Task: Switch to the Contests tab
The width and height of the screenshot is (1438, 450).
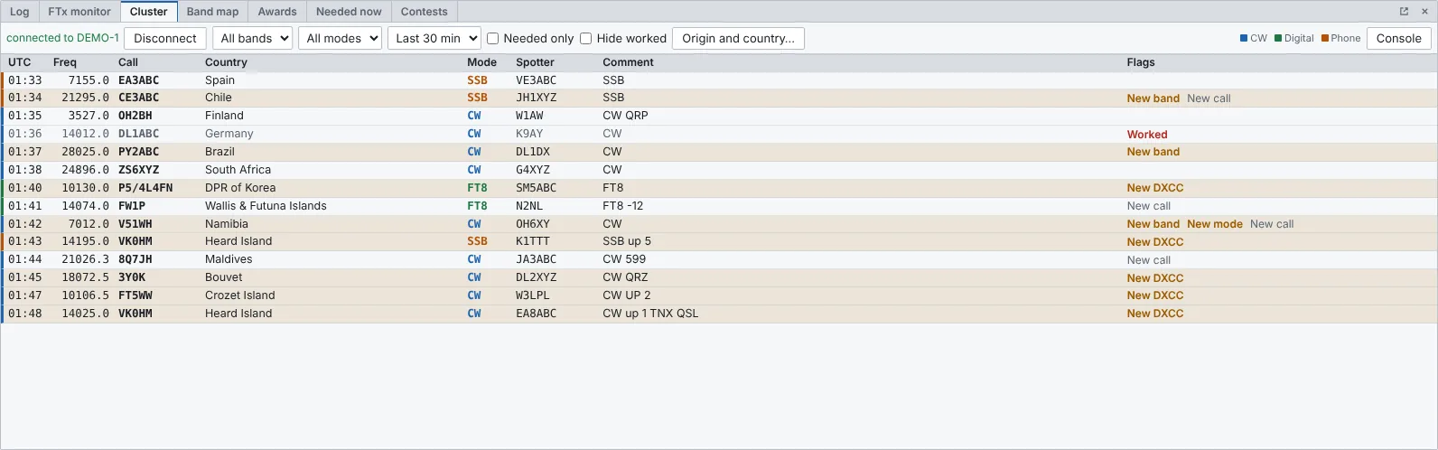Action: (425, 12)
